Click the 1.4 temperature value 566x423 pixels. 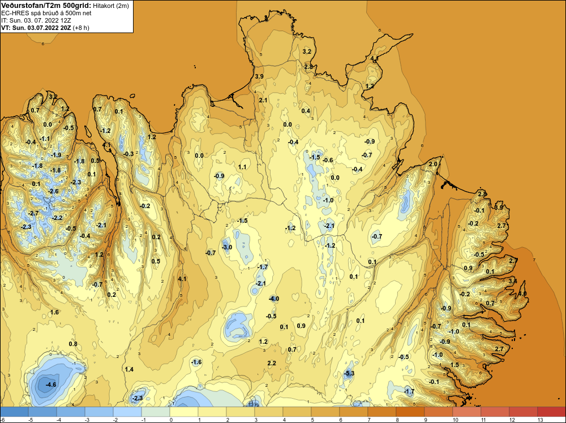(x=129, y=369)
